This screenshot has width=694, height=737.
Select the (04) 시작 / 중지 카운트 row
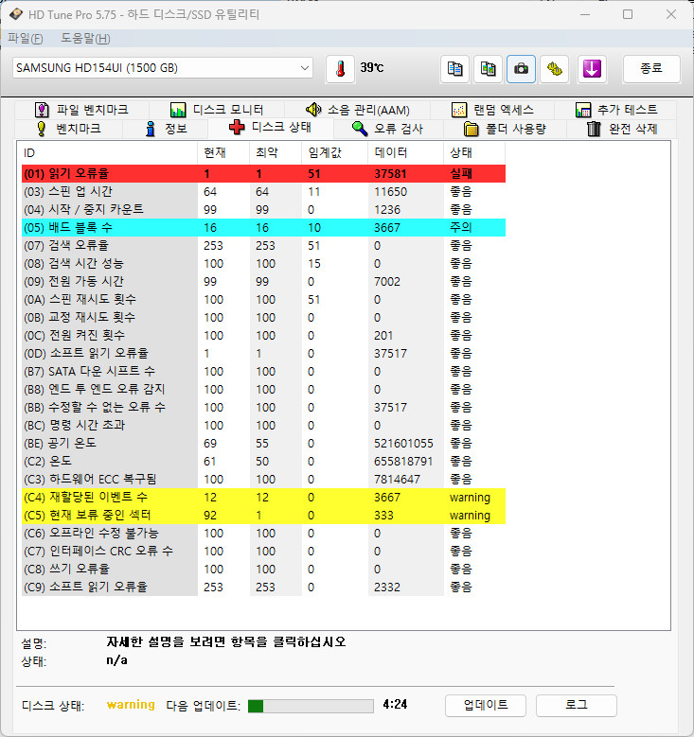[x=263, y=210]
